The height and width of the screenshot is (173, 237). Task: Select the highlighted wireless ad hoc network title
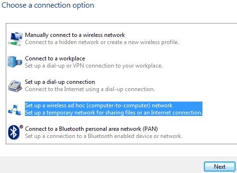[x=99, y=105]
